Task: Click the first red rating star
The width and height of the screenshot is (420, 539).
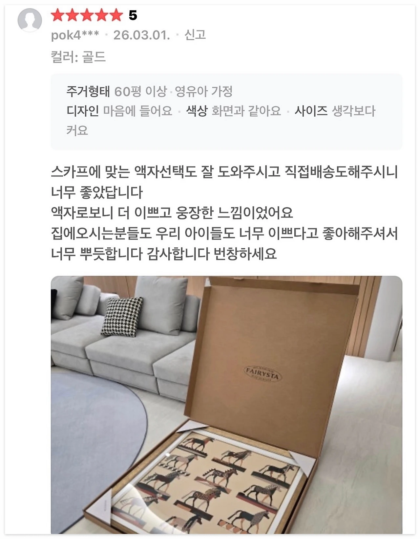Action: coord(58,15)
